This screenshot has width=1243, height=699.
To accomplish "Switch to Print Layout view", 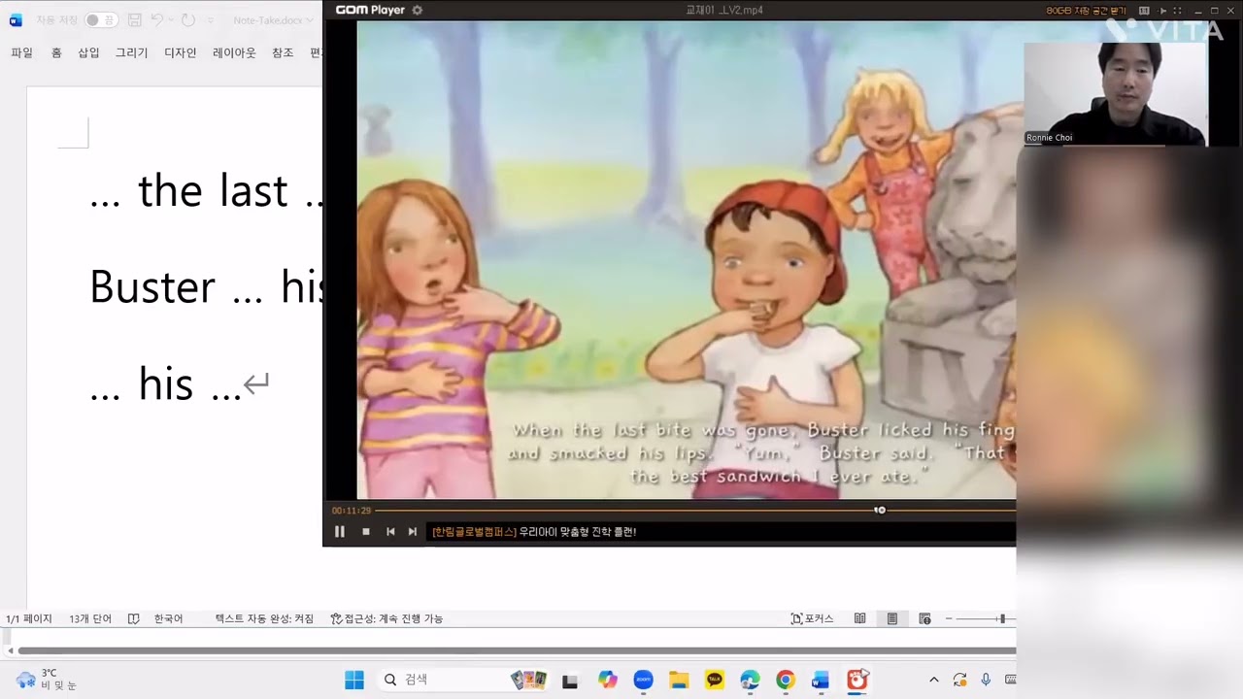I will pos(892,618).
